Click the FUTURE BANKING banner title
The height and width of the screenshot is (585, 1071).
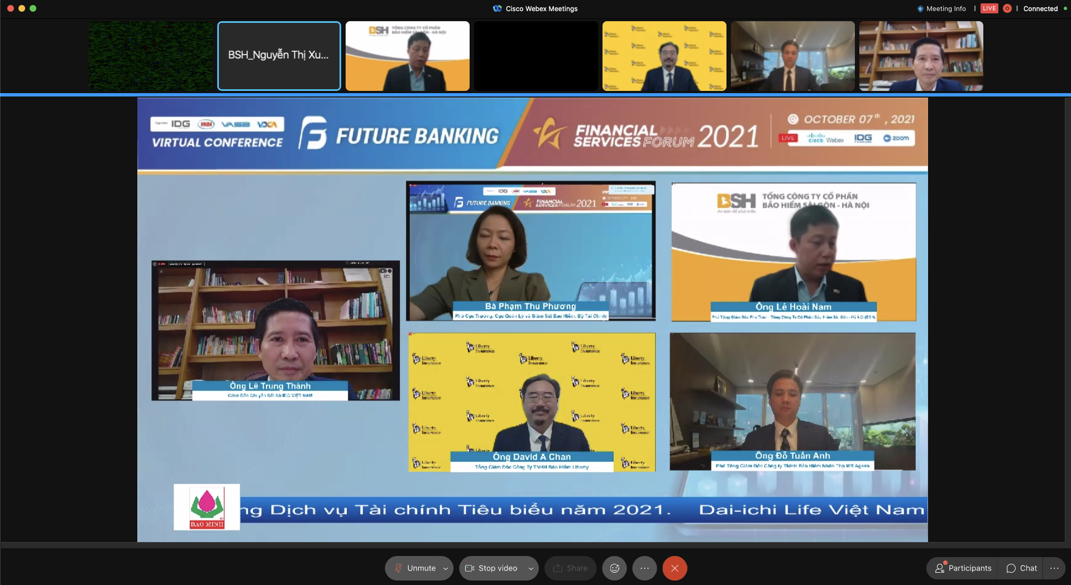click(x=417, y=136)
